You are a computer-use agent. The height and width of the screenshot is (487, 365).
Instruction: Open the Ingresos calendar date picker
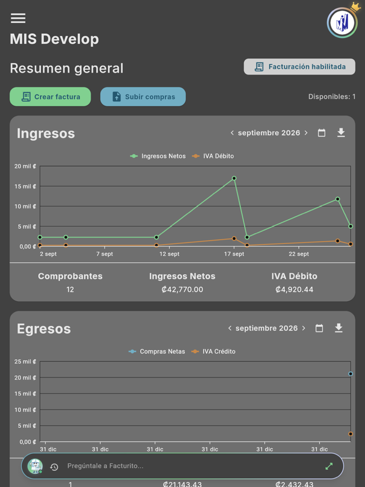(322, 133)
